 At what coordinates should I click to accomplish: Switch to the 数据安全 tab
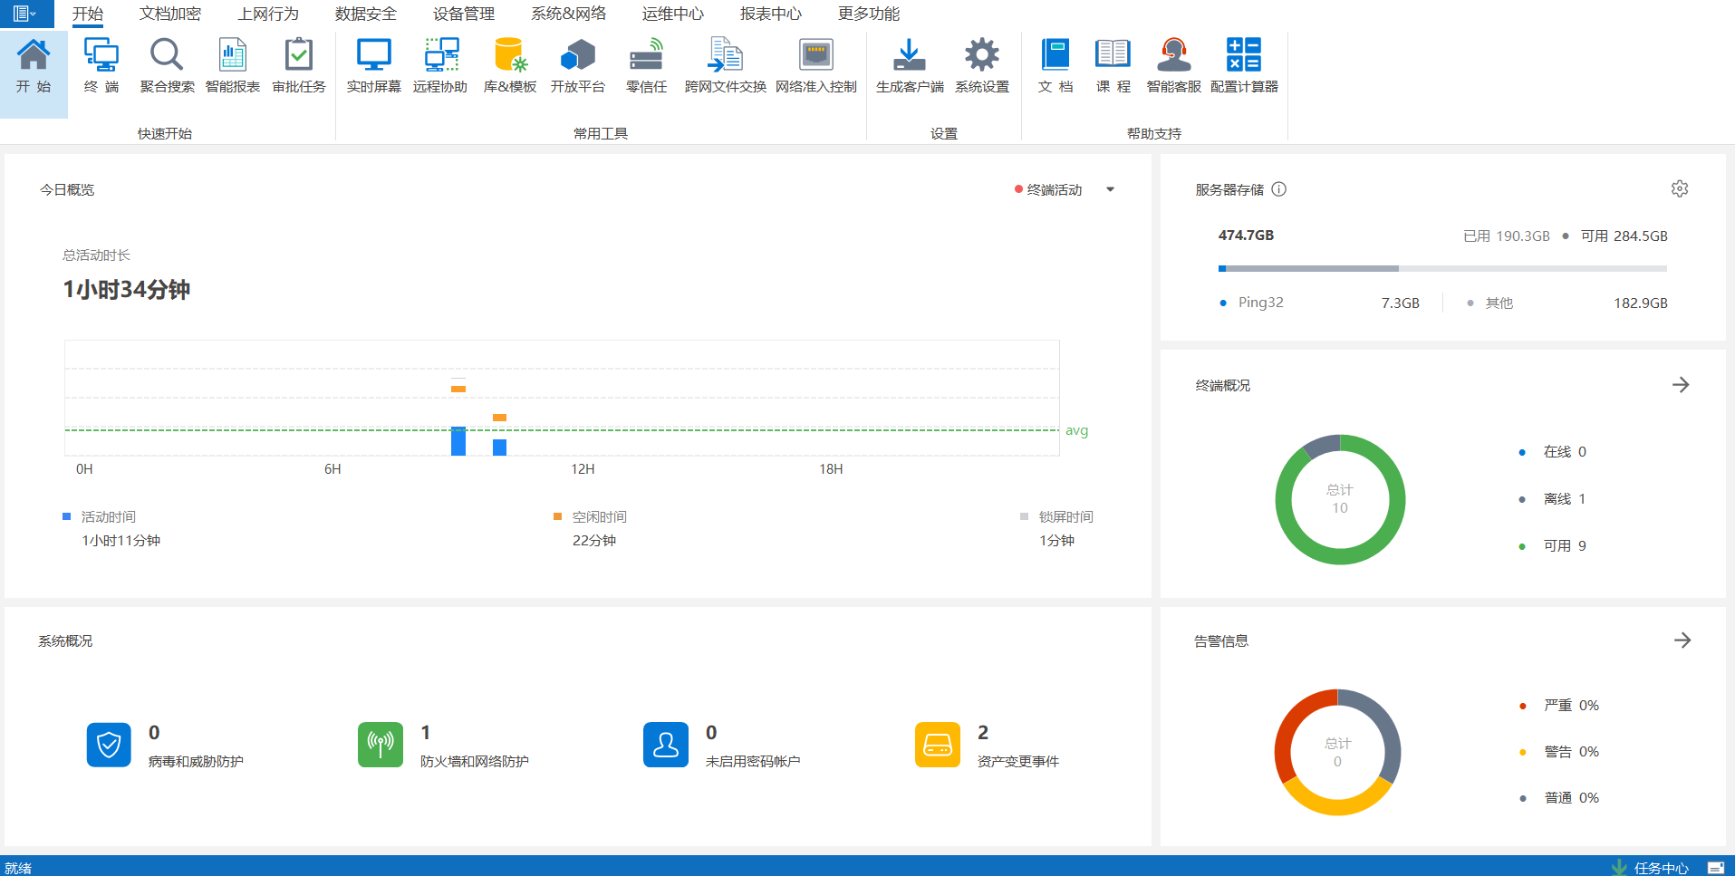[365, 14]
